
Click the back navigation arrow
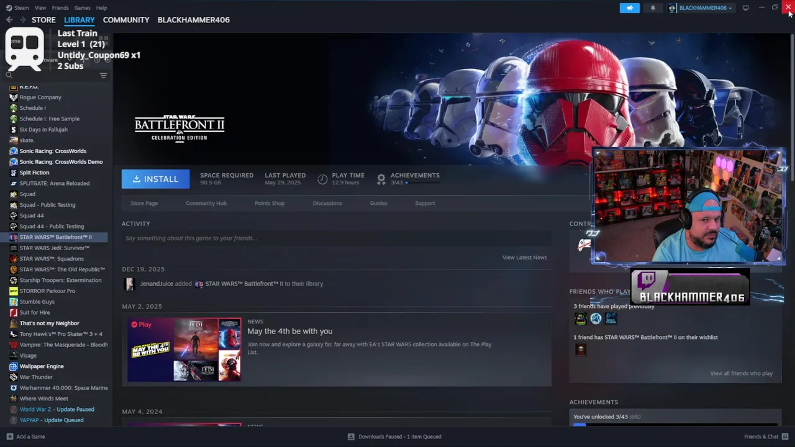tap(9, 20)
